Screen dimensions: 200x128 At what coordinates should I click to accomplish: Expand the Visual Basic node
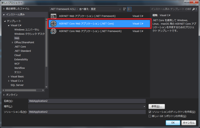[9, 76]
